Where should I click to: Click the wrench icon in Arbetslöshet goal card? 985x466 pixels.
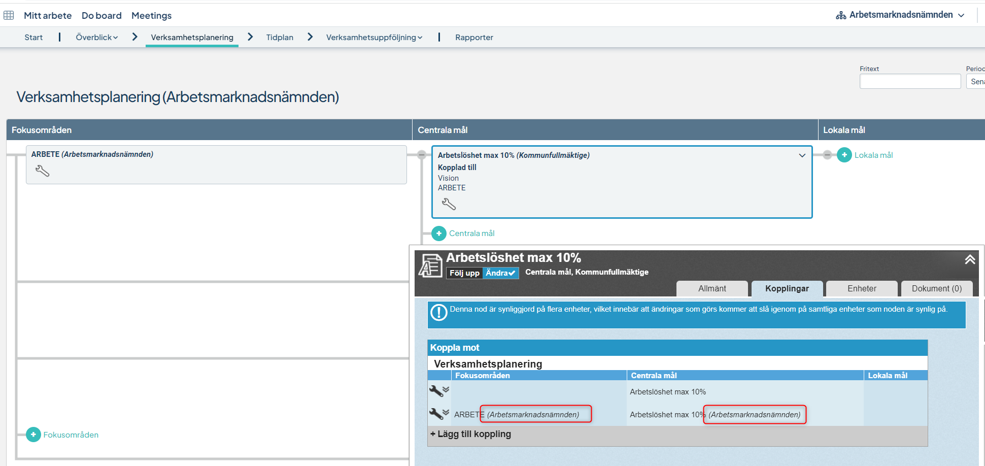[449, 205]
